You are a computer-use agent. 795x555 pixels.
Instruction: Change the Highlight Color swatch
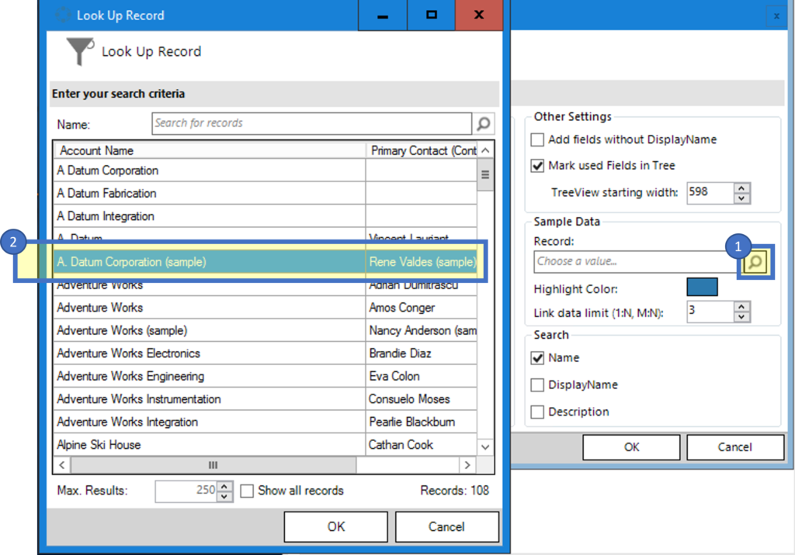coord(702,286)
